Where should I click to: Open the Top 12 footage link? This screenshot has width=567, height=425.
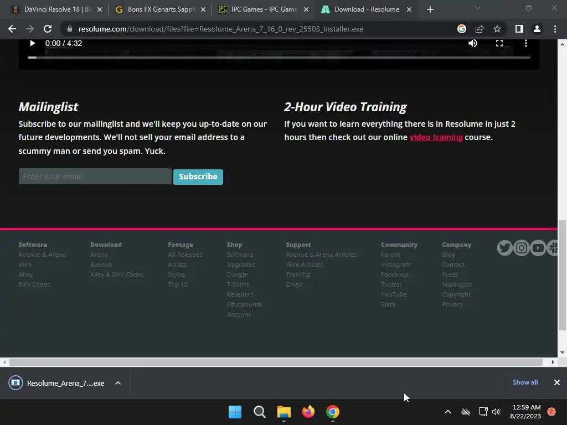(178, 284)
